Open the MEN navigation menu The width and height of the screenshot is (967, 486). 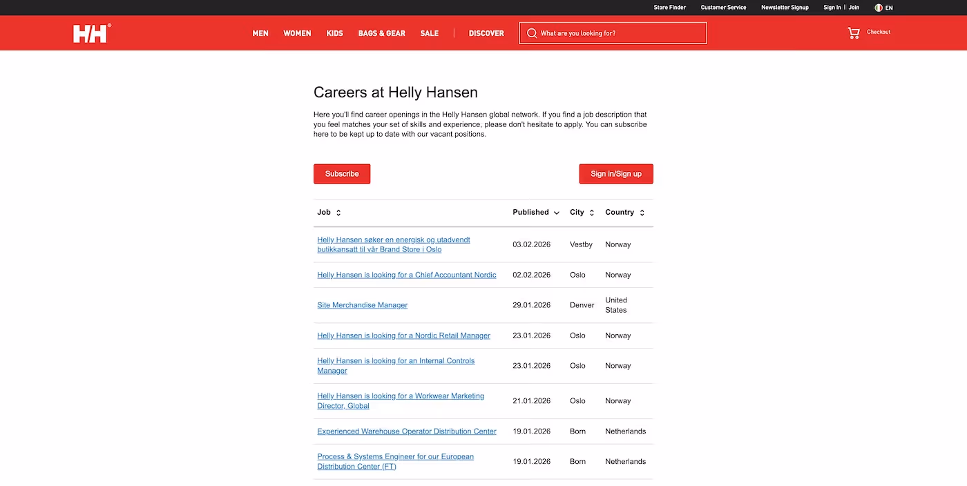click(260, 32)
